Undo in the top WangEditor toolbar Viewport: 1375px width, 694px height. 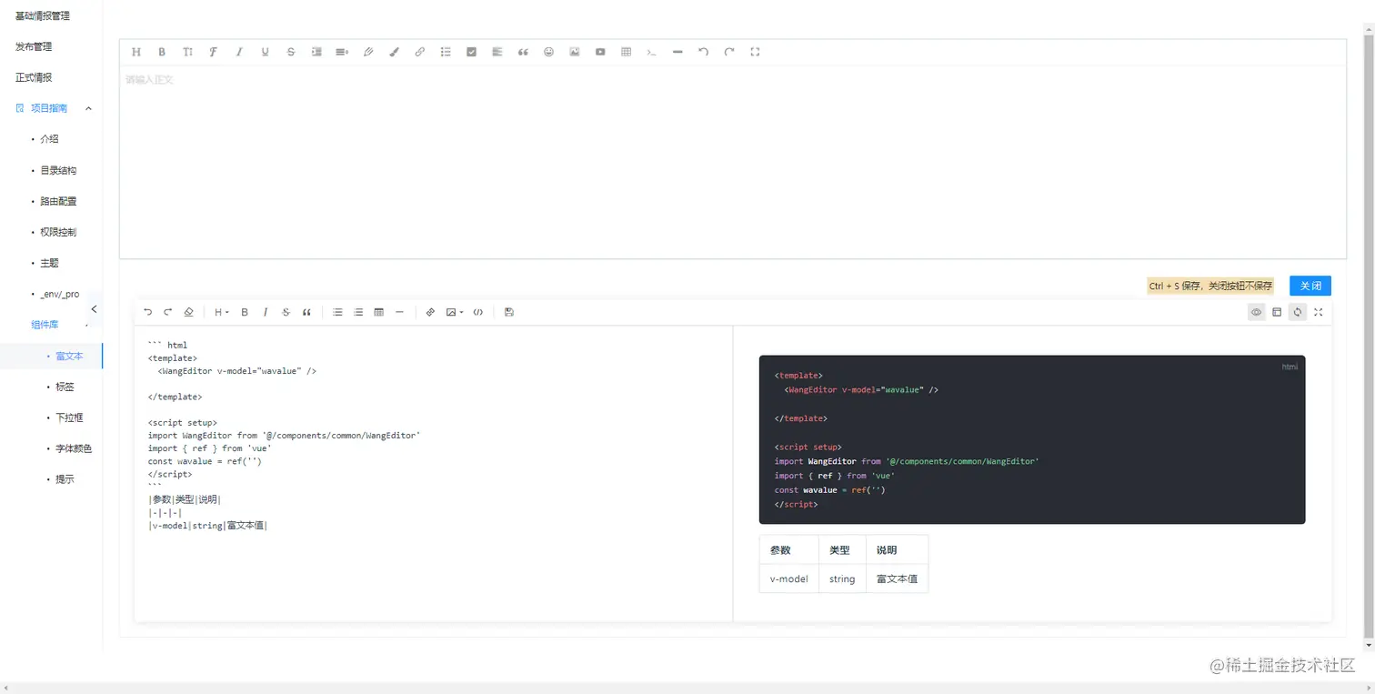[x=703, y=52]
